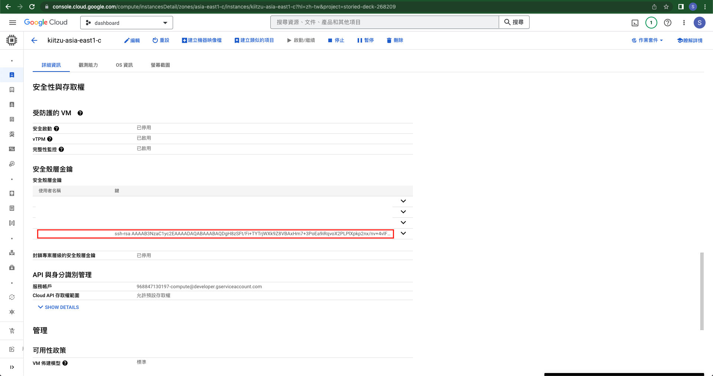This screenshot has width=713, height=376.
Task: Activate Cloud Shell terminal icon
Action: click(x=635, y=23)
